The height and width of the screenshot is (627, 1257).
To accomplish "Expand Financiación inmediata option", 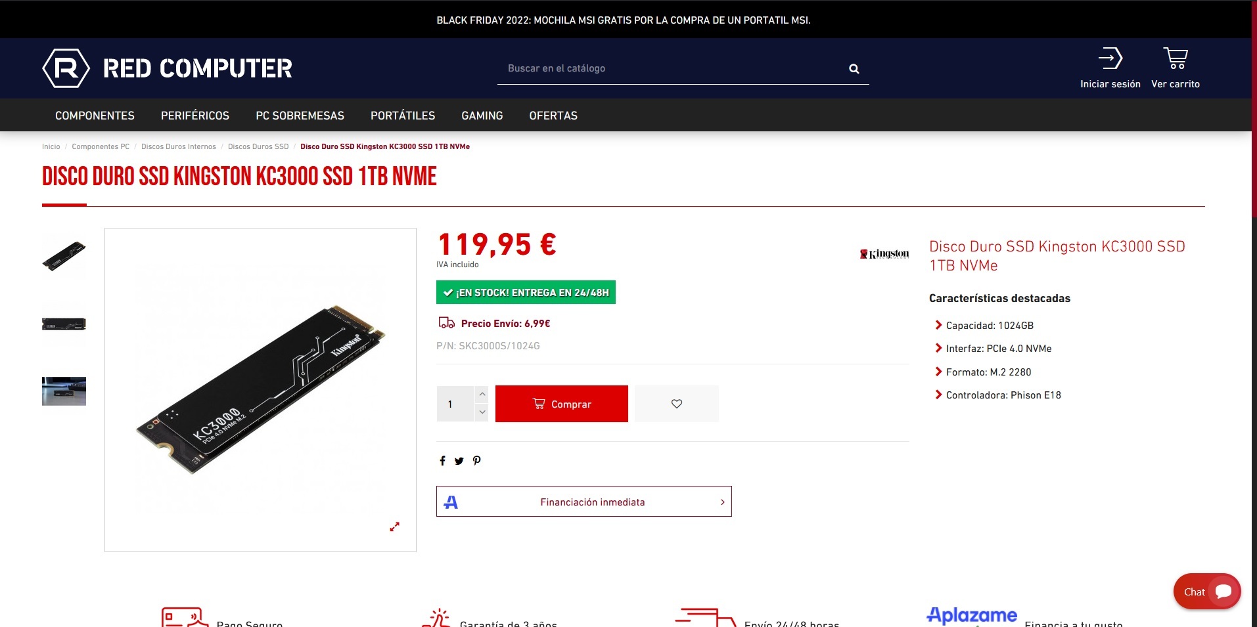I will (583, 502).
